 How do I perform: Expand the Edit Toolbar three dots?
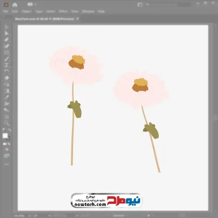click(7, 164)
